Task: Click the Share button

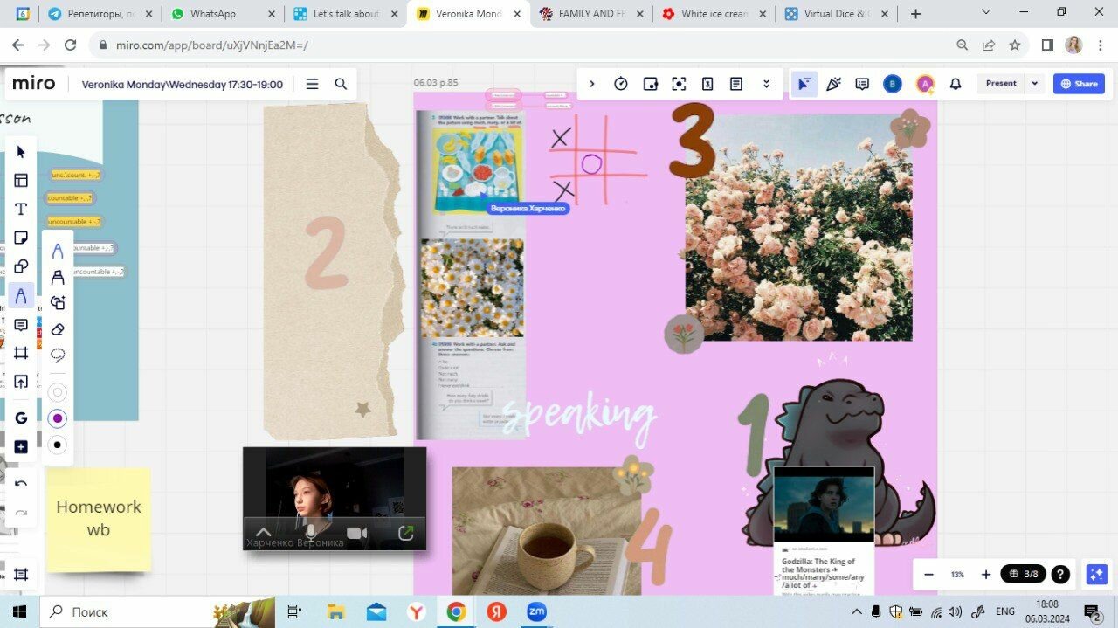Action: tap(1079, 84)
